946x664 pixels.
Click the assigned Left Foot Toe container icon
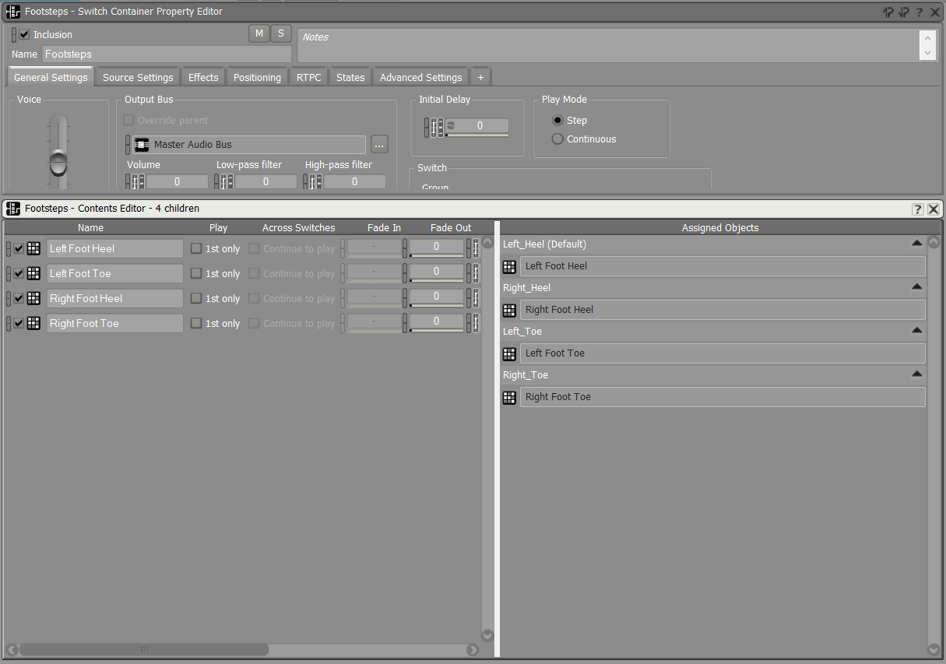pos(509,354)
